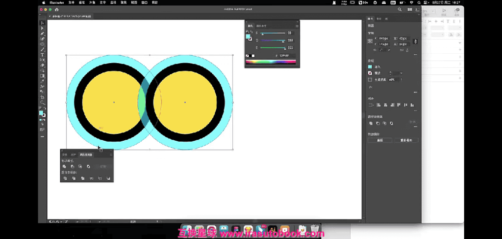502x239 pixels.
Task: Select the Ellipse tool
Action: (42, 44)
